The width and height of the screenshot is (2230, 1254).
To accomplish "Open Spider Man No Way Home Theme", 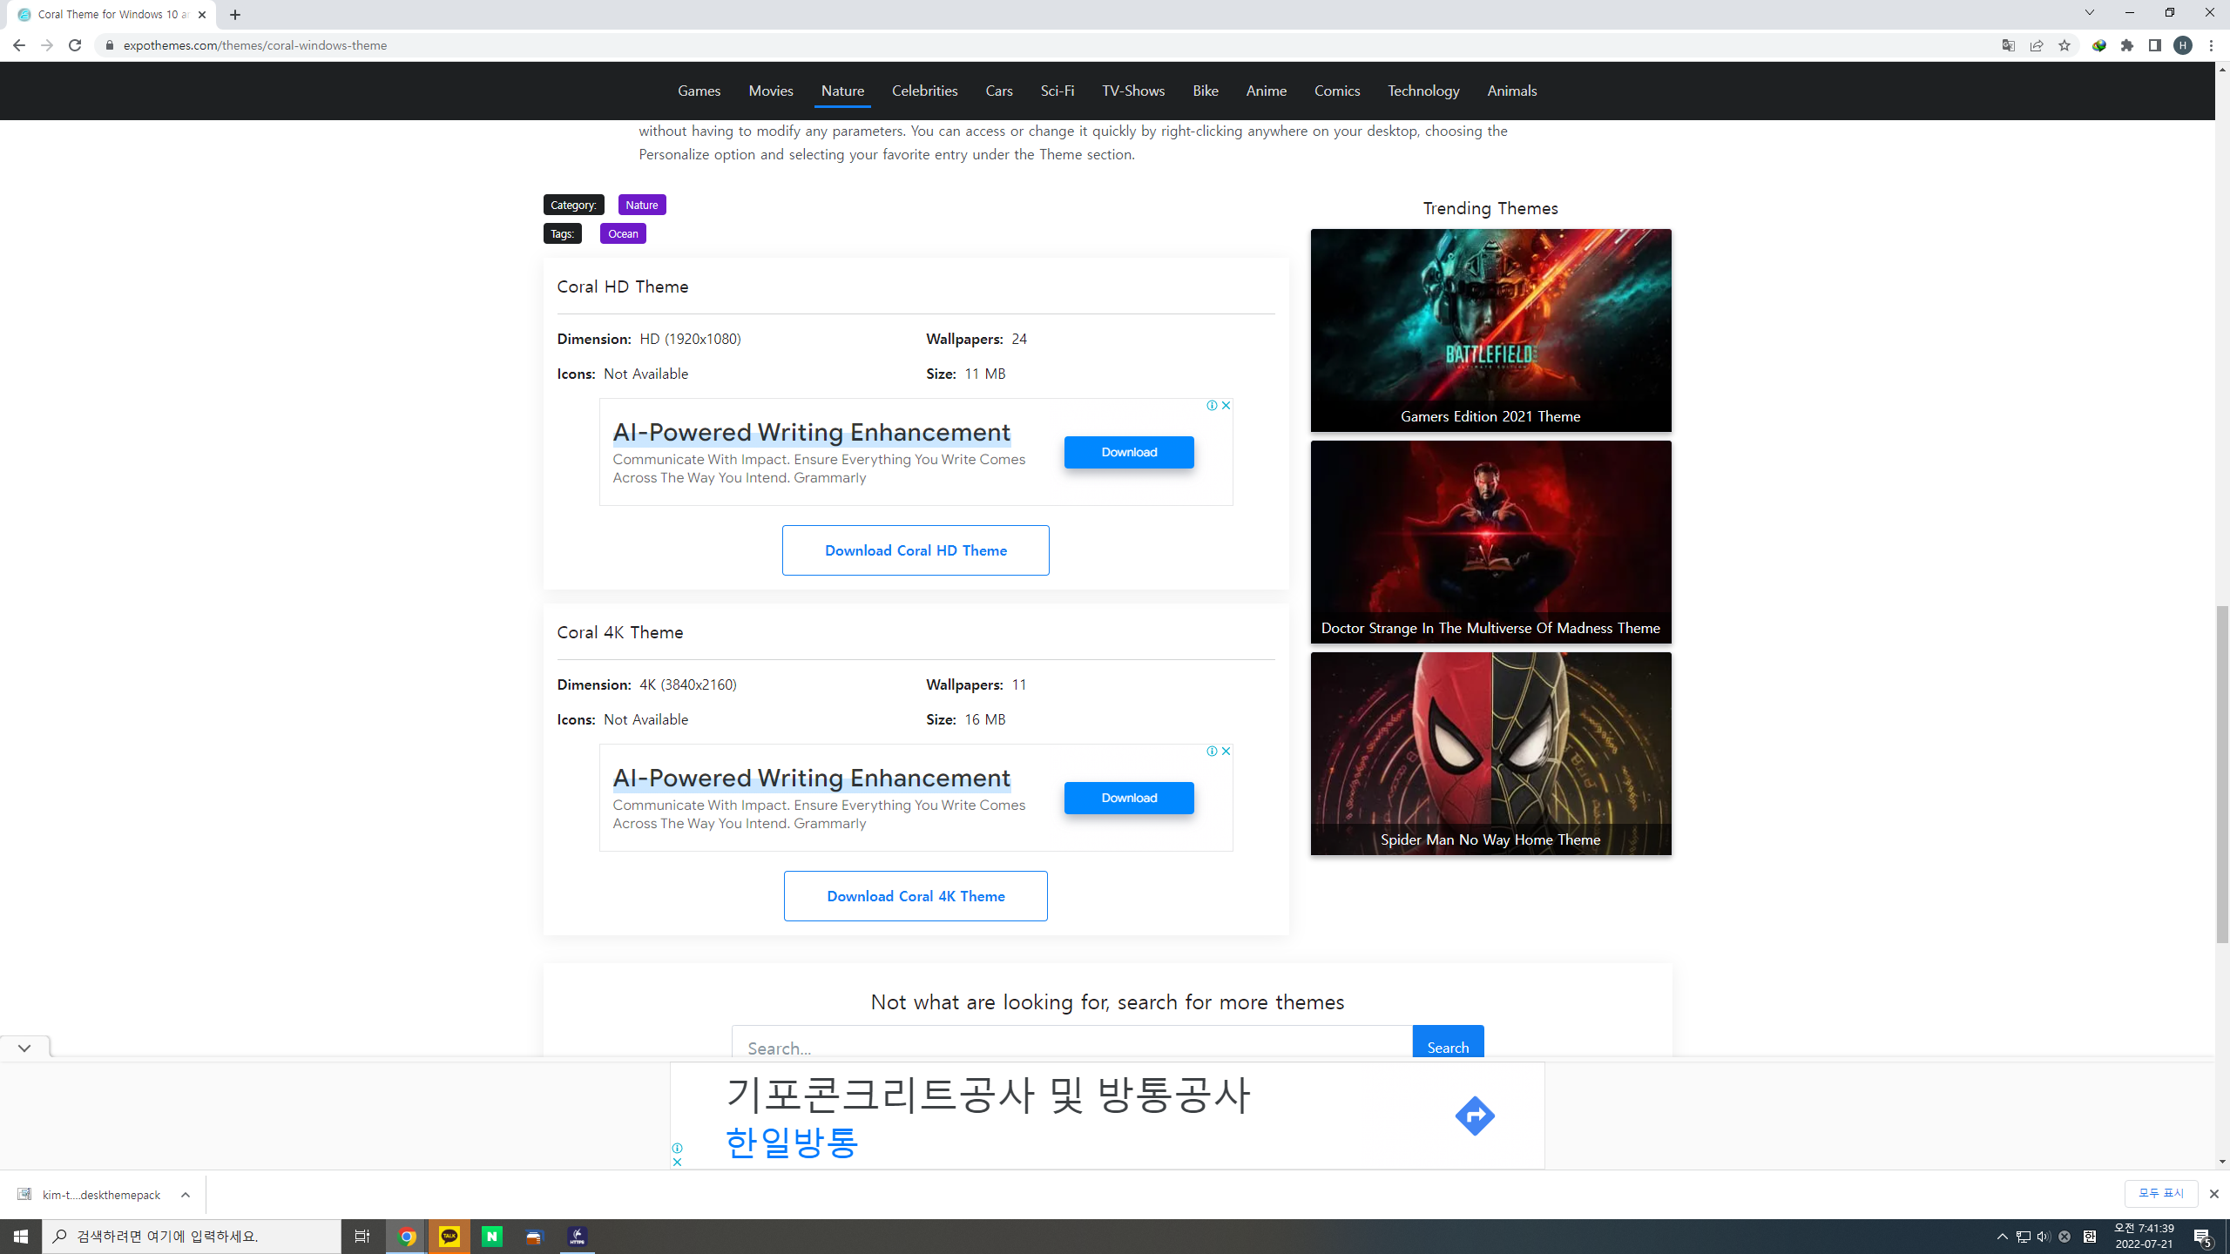I will click(x=1490, y=753).
